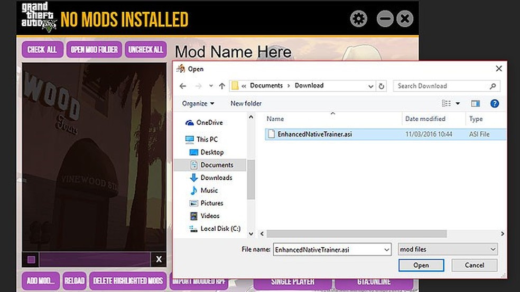The height and width of the screenshot is (292, 520).
Task: Cancel the Open dialog
Action: pos(474,265)
